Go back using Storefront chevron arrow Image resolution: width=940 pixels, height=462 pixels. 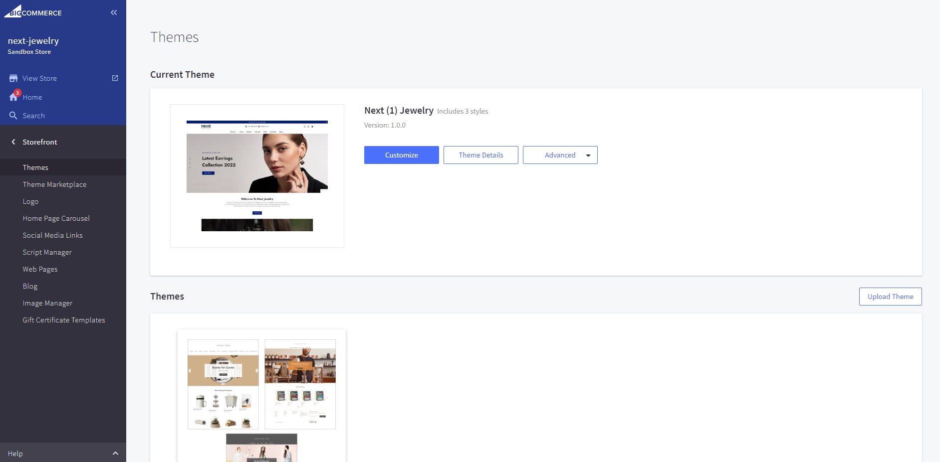coord(13,142)
